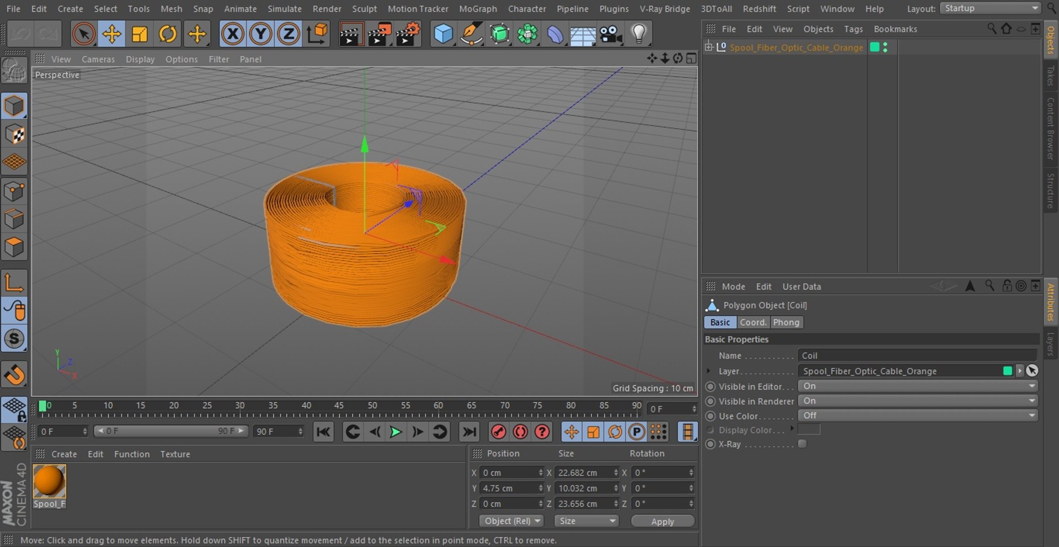This screenshot has width=1059, height=547.
Task: Click Position Y 4.75 cm field
Action: pos(511,488)
